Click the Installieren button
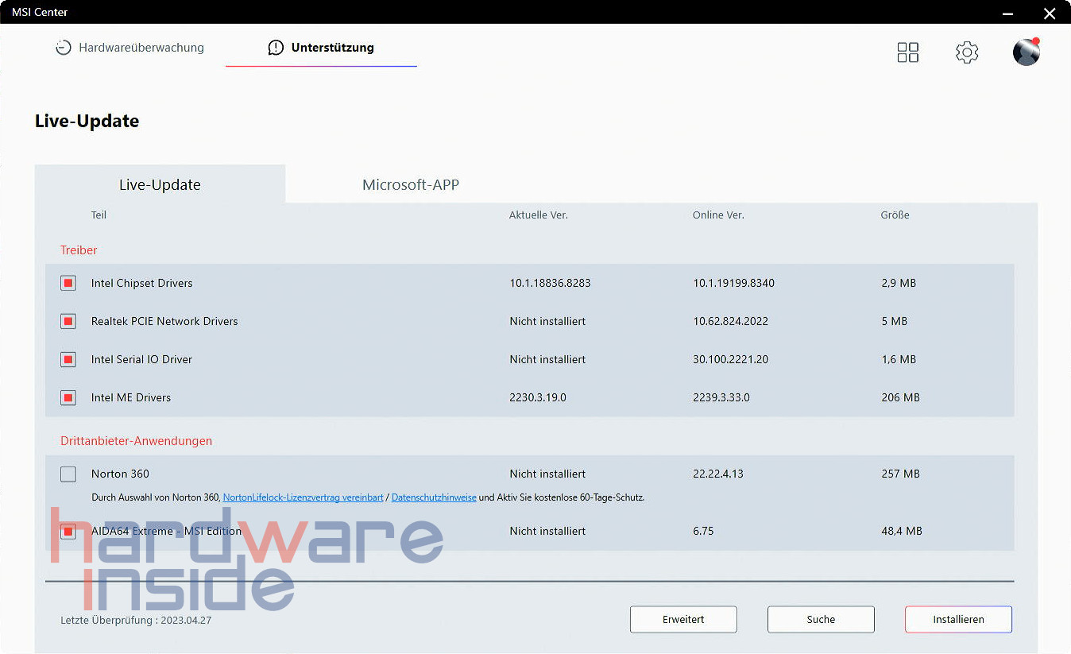 tap(957, 619)
